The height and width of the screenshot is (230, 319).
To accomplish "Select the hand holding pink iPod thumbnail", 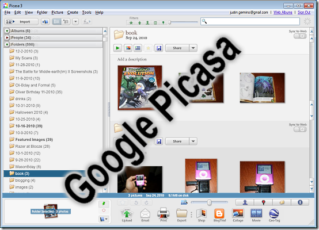I will (x=140, y=179).
